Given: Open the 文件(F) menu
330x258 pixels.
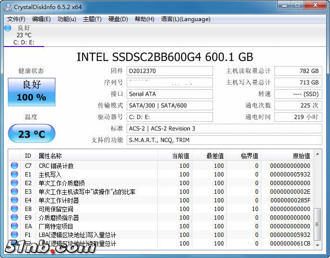Looking at the screenshot, I should click(x=16, y=19).
